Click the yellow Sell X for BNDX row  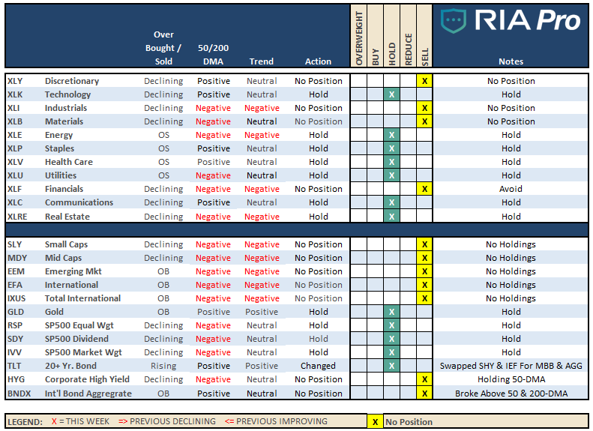pyautogui.click(x=424, y=394)
